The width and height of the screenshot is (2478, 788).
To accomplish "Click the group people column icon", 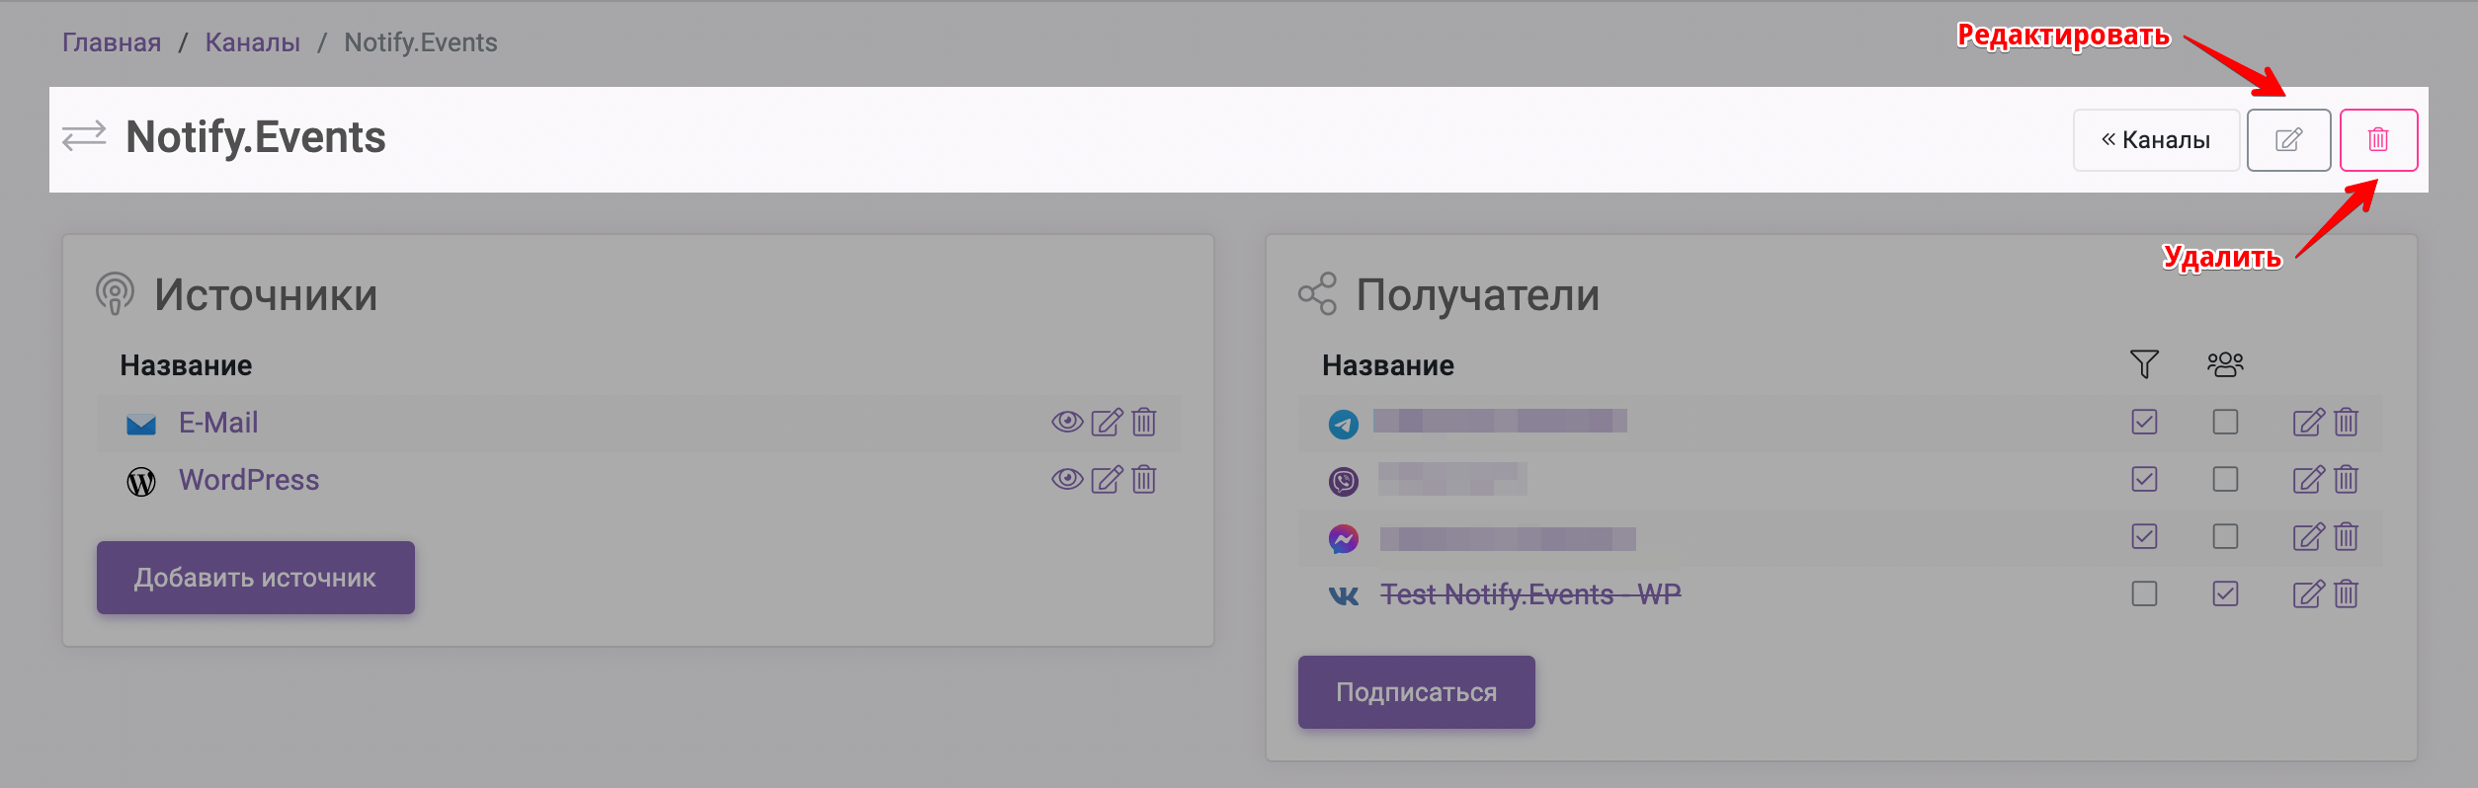I will tap(2225, 364).
